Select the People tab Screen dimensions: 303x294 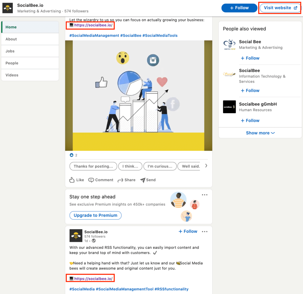[x=30, y=63]
